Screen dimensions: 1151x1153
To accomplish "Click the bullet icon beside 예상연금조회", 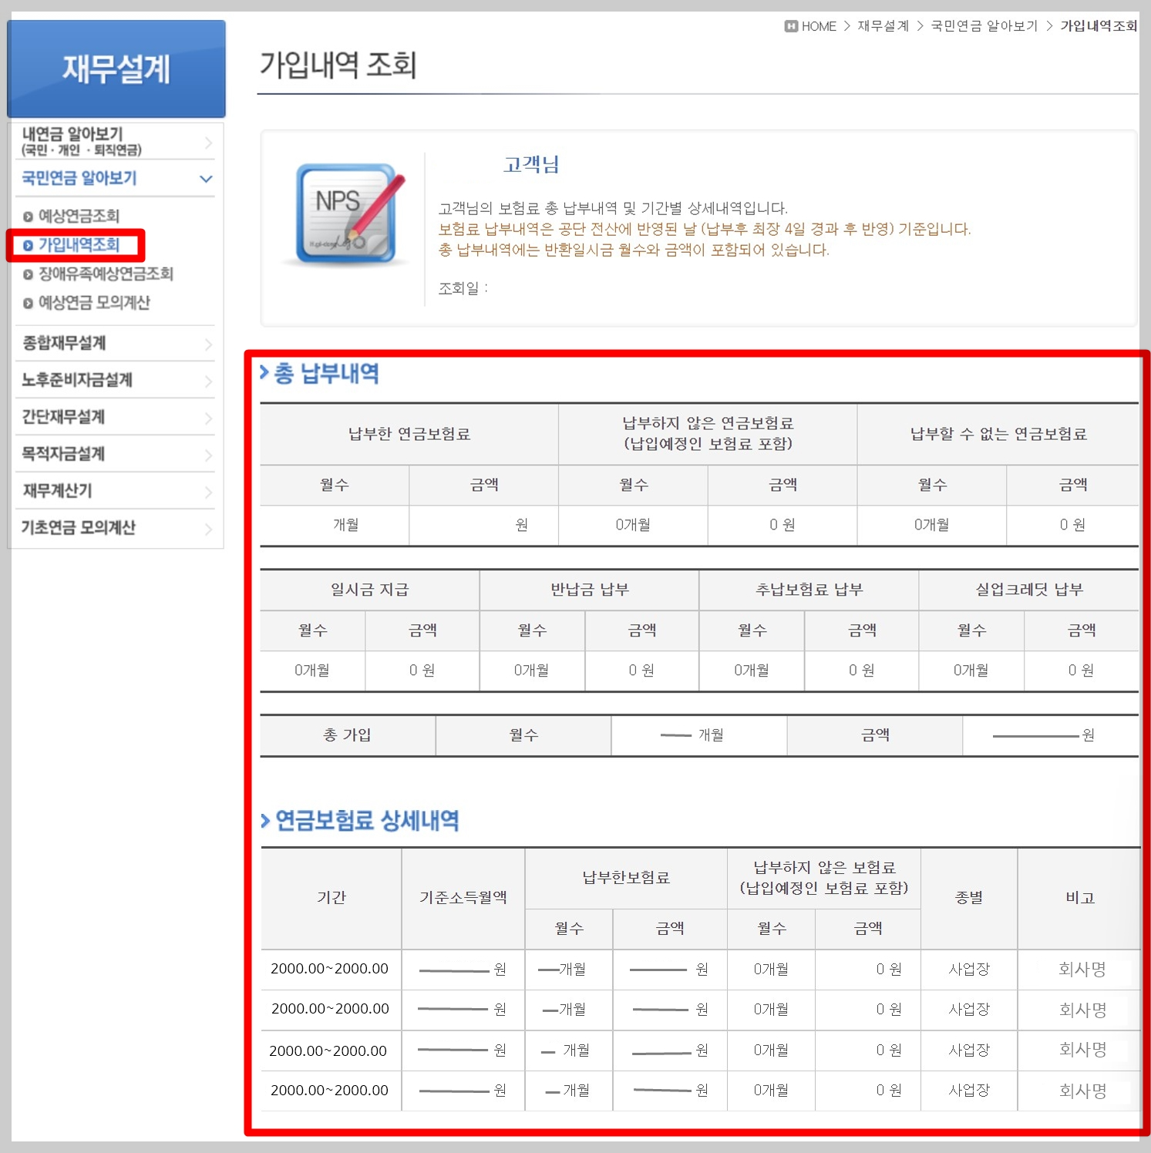I will (x=28, y=216).
